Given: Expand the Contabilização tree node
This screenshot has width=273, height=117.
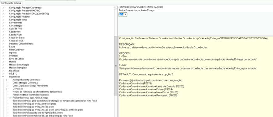Looking at the screenshot, I should pyautogui.click(x=3, y=26).
